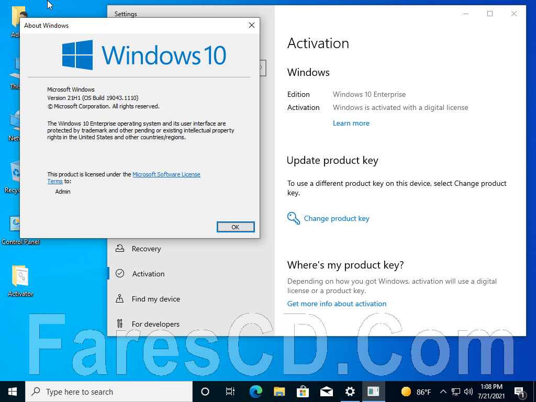Open the Activator folder on desktop
The image size is (536, 402).
(x=20, y=281)
